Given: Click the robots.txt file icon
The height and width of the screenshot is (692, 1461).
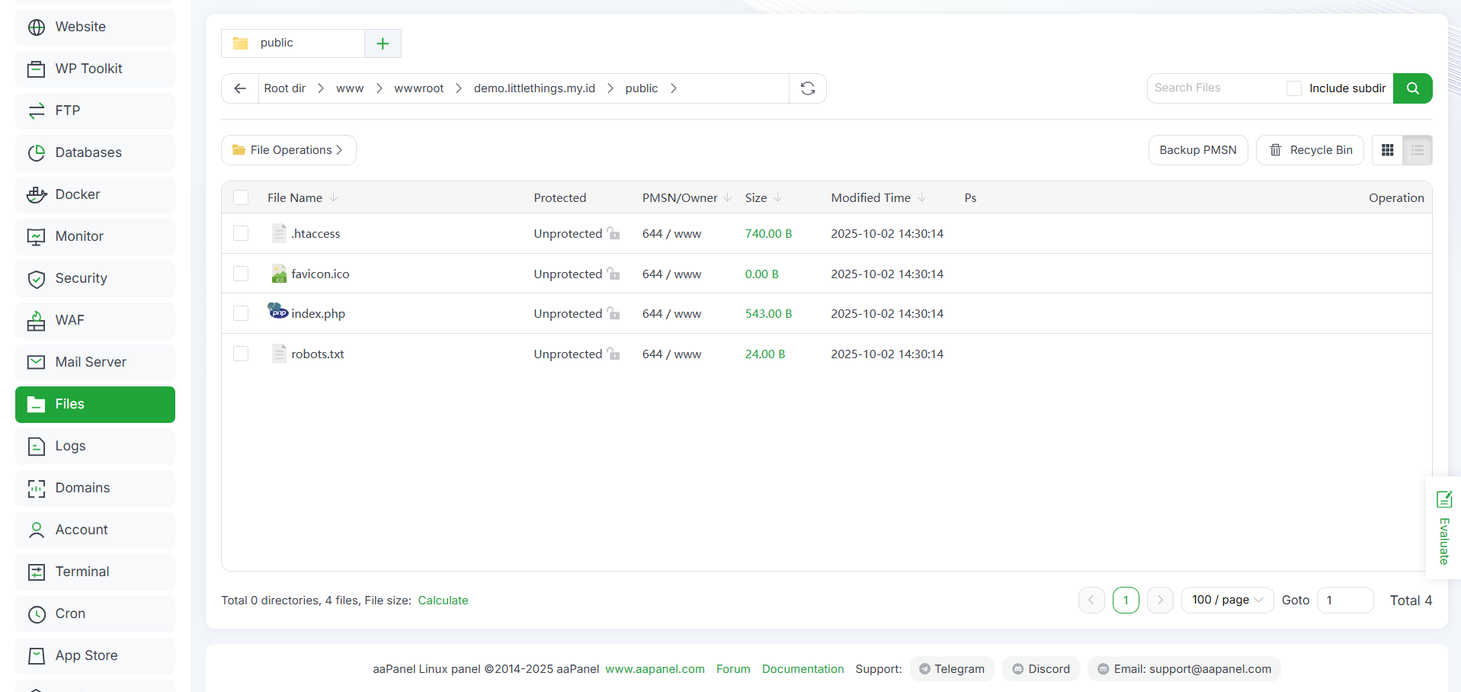Looking at the screenshot, I should pyautogui.click(x=279, y=354).
